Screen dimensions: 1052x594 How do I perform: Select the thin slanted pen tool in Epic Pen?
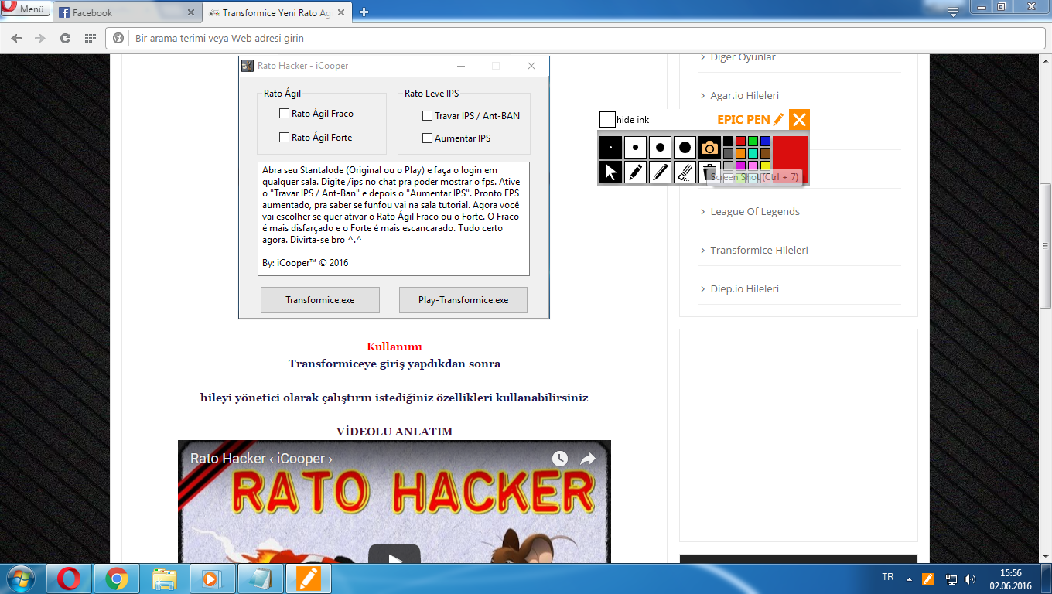click(x=660, y=172)
